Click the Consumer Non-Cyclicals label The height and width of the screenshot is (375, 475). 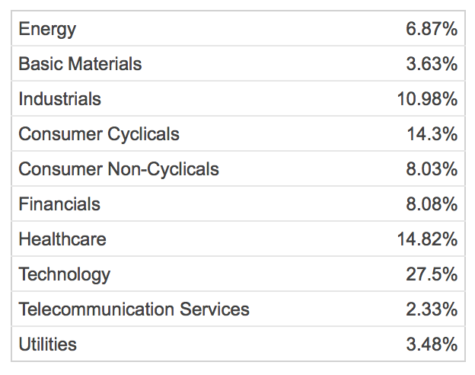pyautogui.click(x=119, y=169)
